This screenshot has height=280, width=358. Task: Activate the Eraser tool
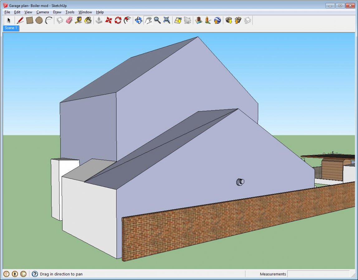pyautogui.click(x=69, y=21)
